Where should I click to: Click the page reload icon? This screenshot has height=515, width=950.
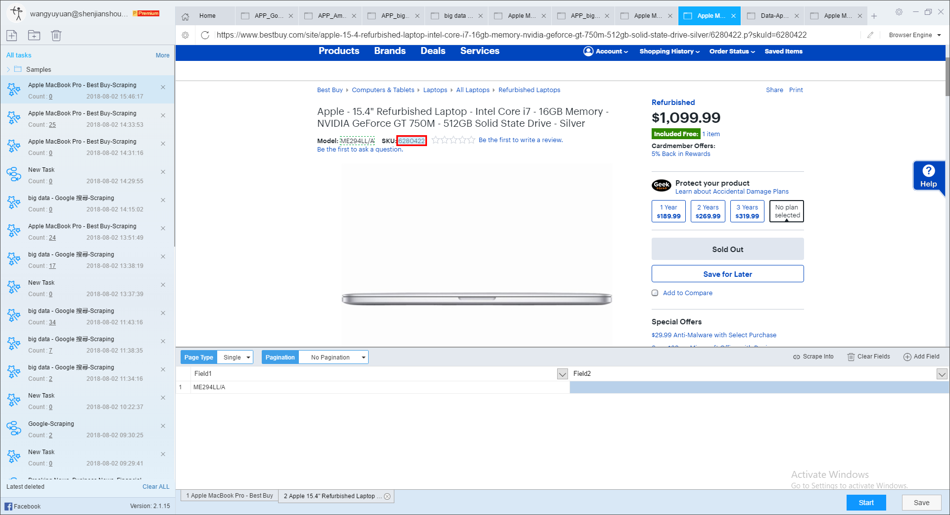(205, 35)
